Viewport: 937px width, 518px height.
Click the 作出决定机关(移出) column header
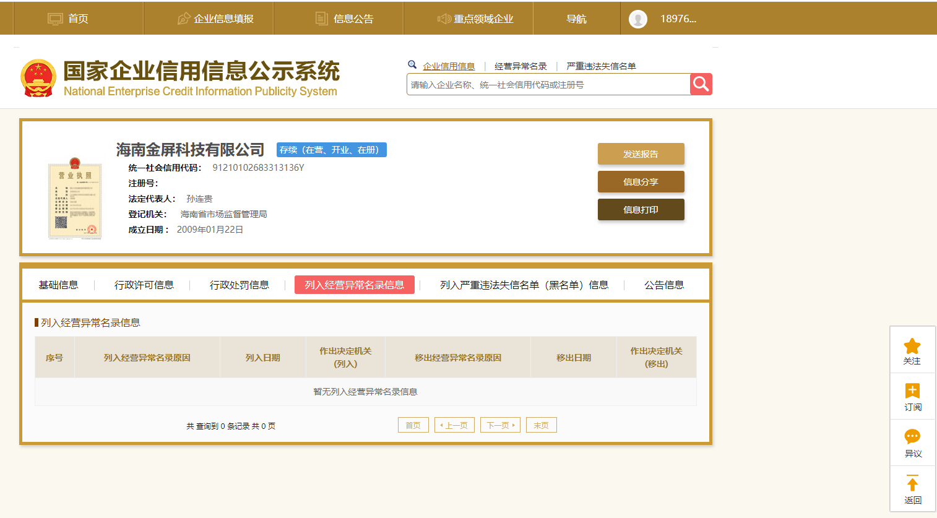pyautogui.click(x=657, y=357)
